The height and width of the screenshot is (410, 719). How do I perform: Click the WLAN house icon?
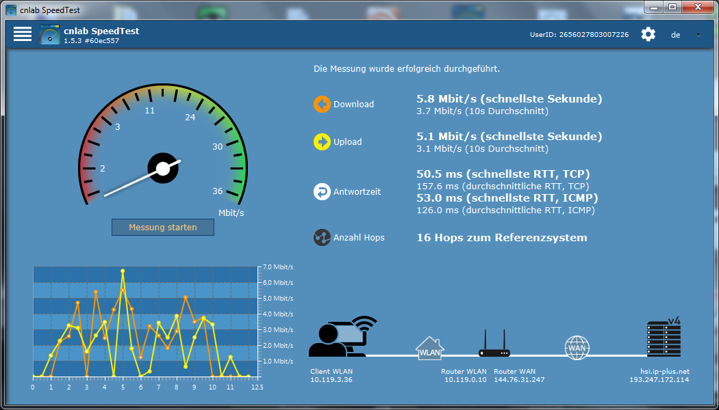pos(429,348)
